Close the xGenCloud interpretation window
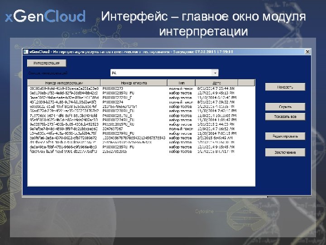This screenshot has height=245, width=326. pos(307,52)
